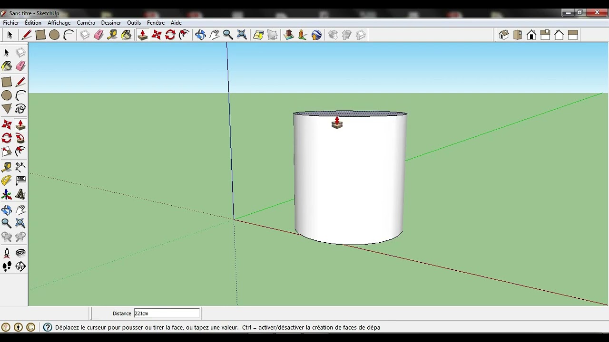Screen dimensions: 609x342
Task: Switch to Top view
Action: point(518,35)
